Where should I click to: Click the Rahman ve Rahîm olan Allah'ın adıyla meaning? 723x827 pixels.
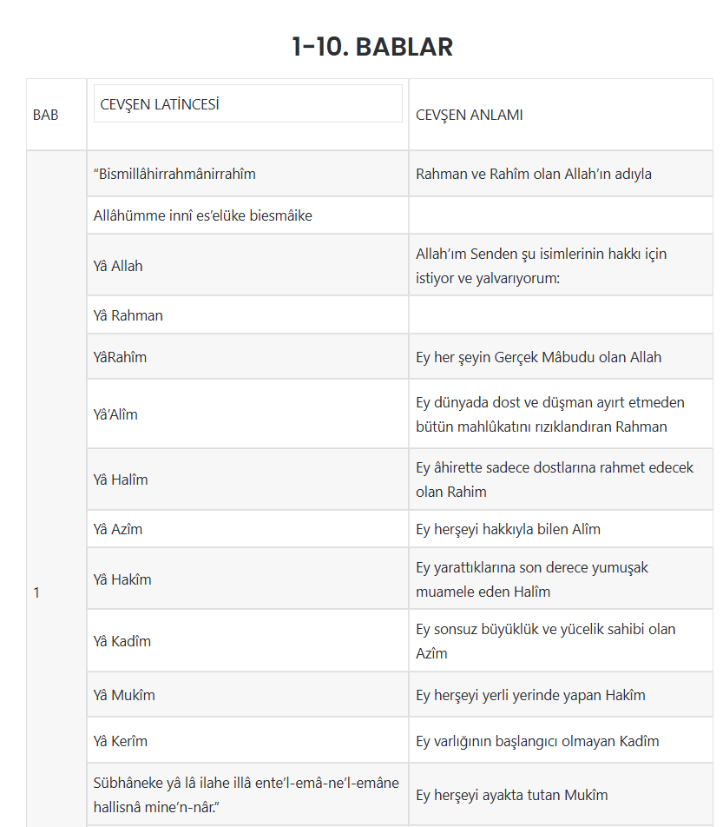[534, 174]
